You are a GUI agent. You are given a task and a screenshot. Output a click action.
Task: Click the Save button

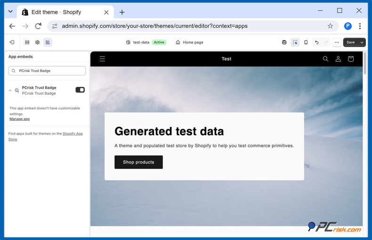point(351,42)
